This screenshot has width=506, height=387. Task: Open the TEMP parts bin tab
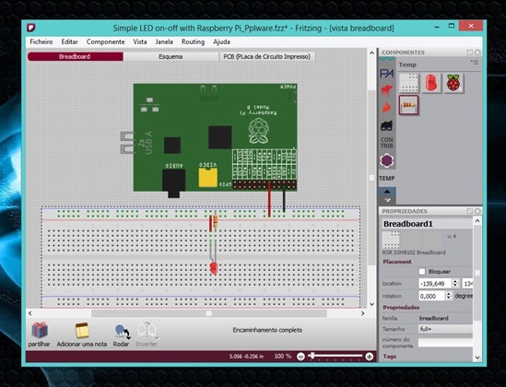click(386, 178)
